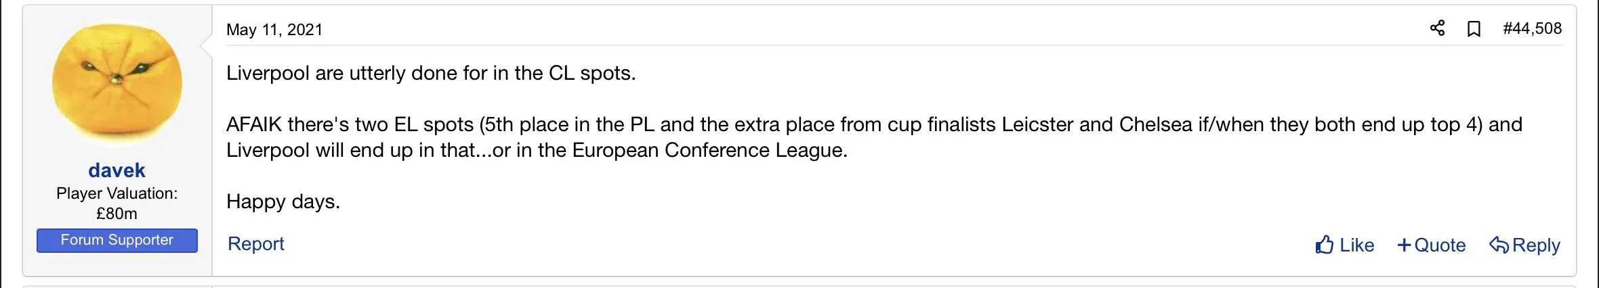Click the £80m valuation text

point(117,214)
